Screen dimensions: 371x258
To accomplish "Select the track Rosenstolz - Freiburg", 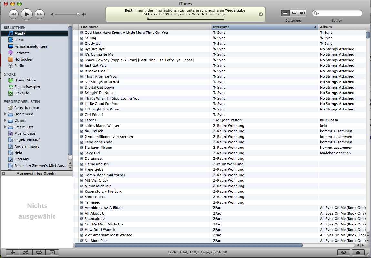I will pos(104,191).
